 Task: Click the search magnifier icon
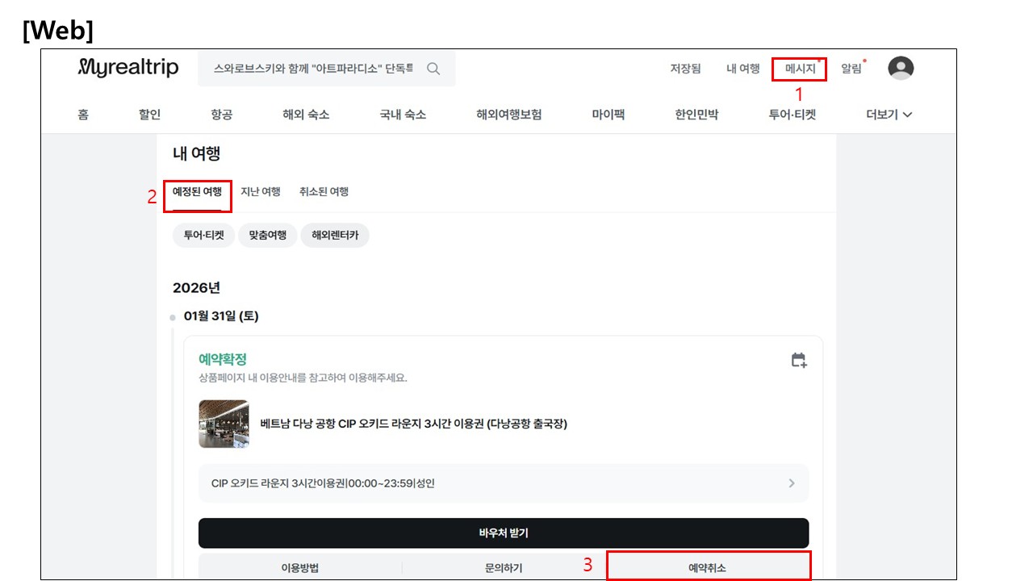click(433, 69)
